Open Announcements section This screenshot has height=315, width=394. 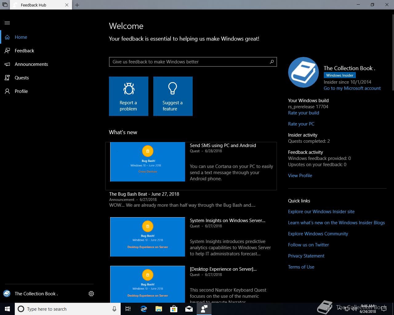pyautogui.click(x=49, y=64)
